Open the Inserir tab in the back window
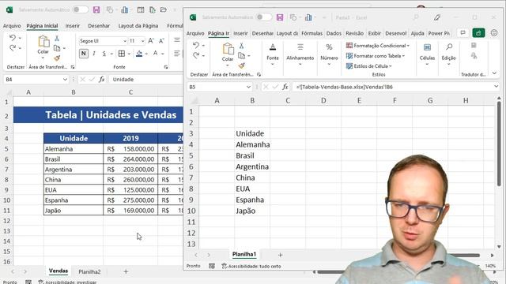The height and width of the screenshot is (284, 506). click(72, 26)
